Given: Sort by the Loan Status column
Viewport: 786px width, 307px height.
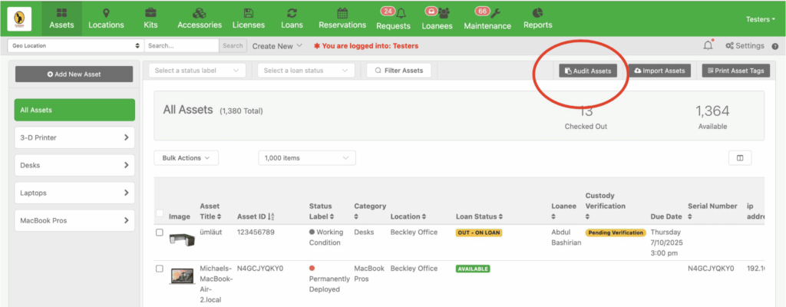Looking at the screenshot, I should [479, 216].
